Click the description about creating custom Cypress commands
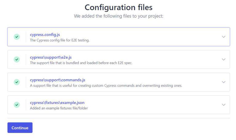236x140 pixels. (106, 86)
